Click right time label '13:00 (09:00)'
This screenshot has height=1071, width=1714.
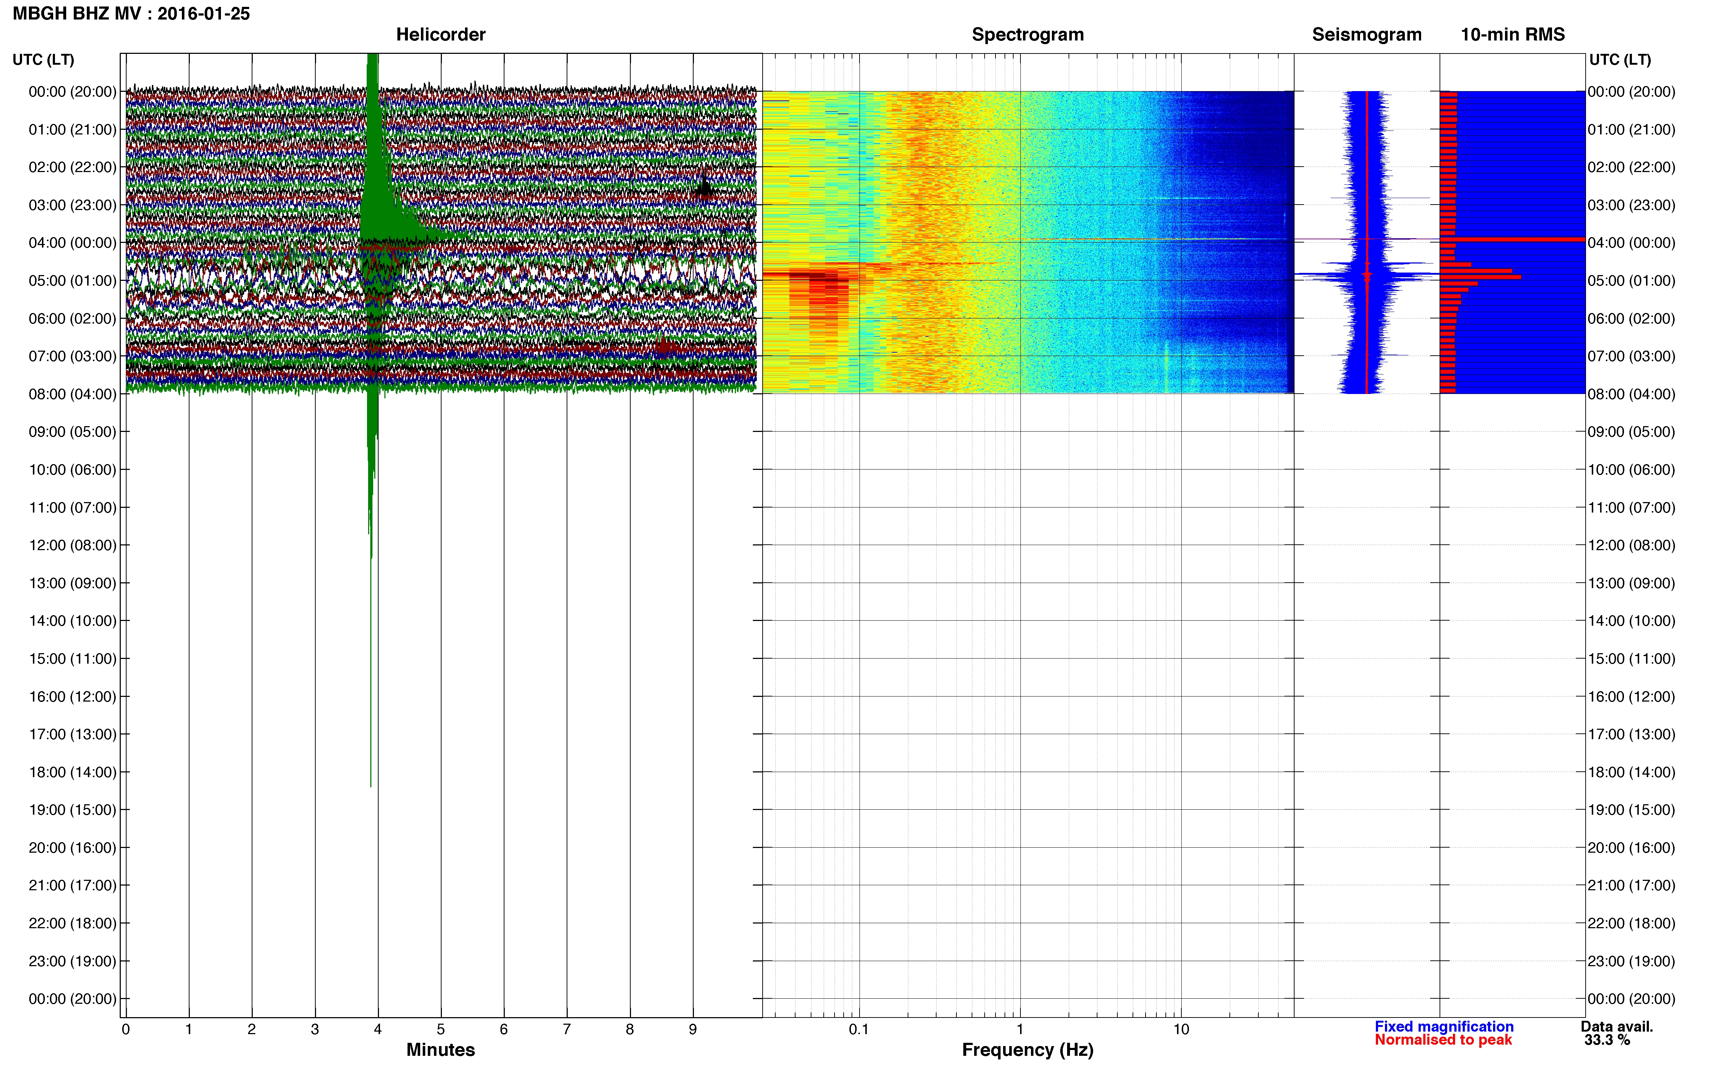tap(1631, 583)
